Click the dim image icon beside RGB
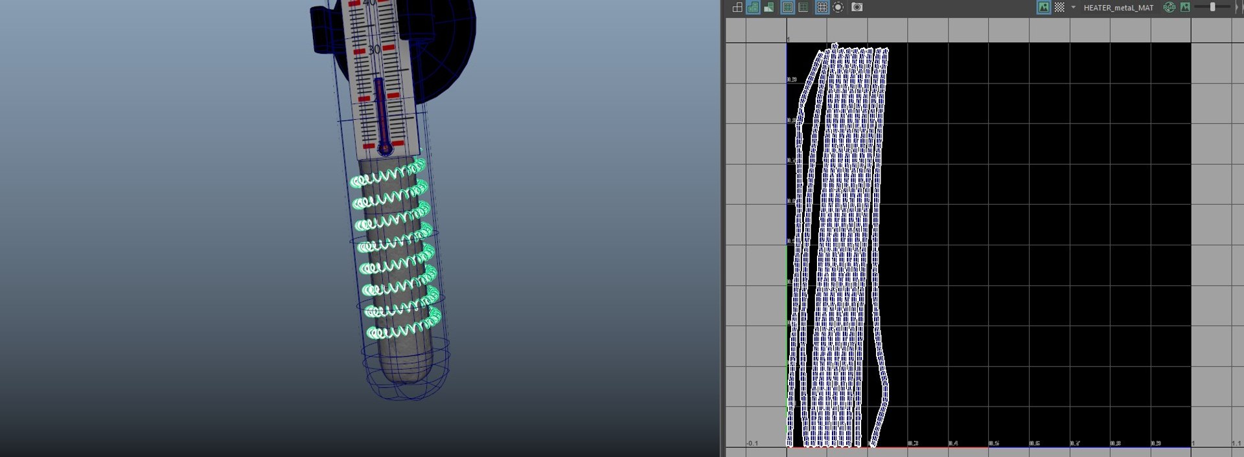1244x457 pixels. (x=1185, y=7)
